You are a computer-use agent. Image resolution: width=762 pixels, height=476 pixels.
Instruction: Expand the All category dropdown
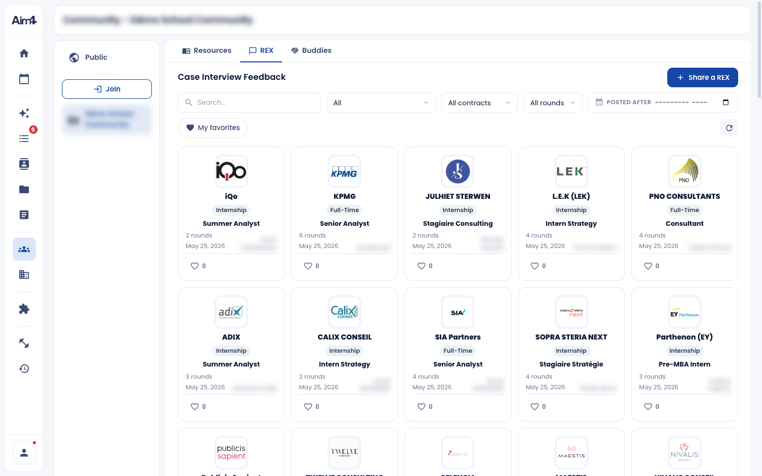(x=381, y=103)
